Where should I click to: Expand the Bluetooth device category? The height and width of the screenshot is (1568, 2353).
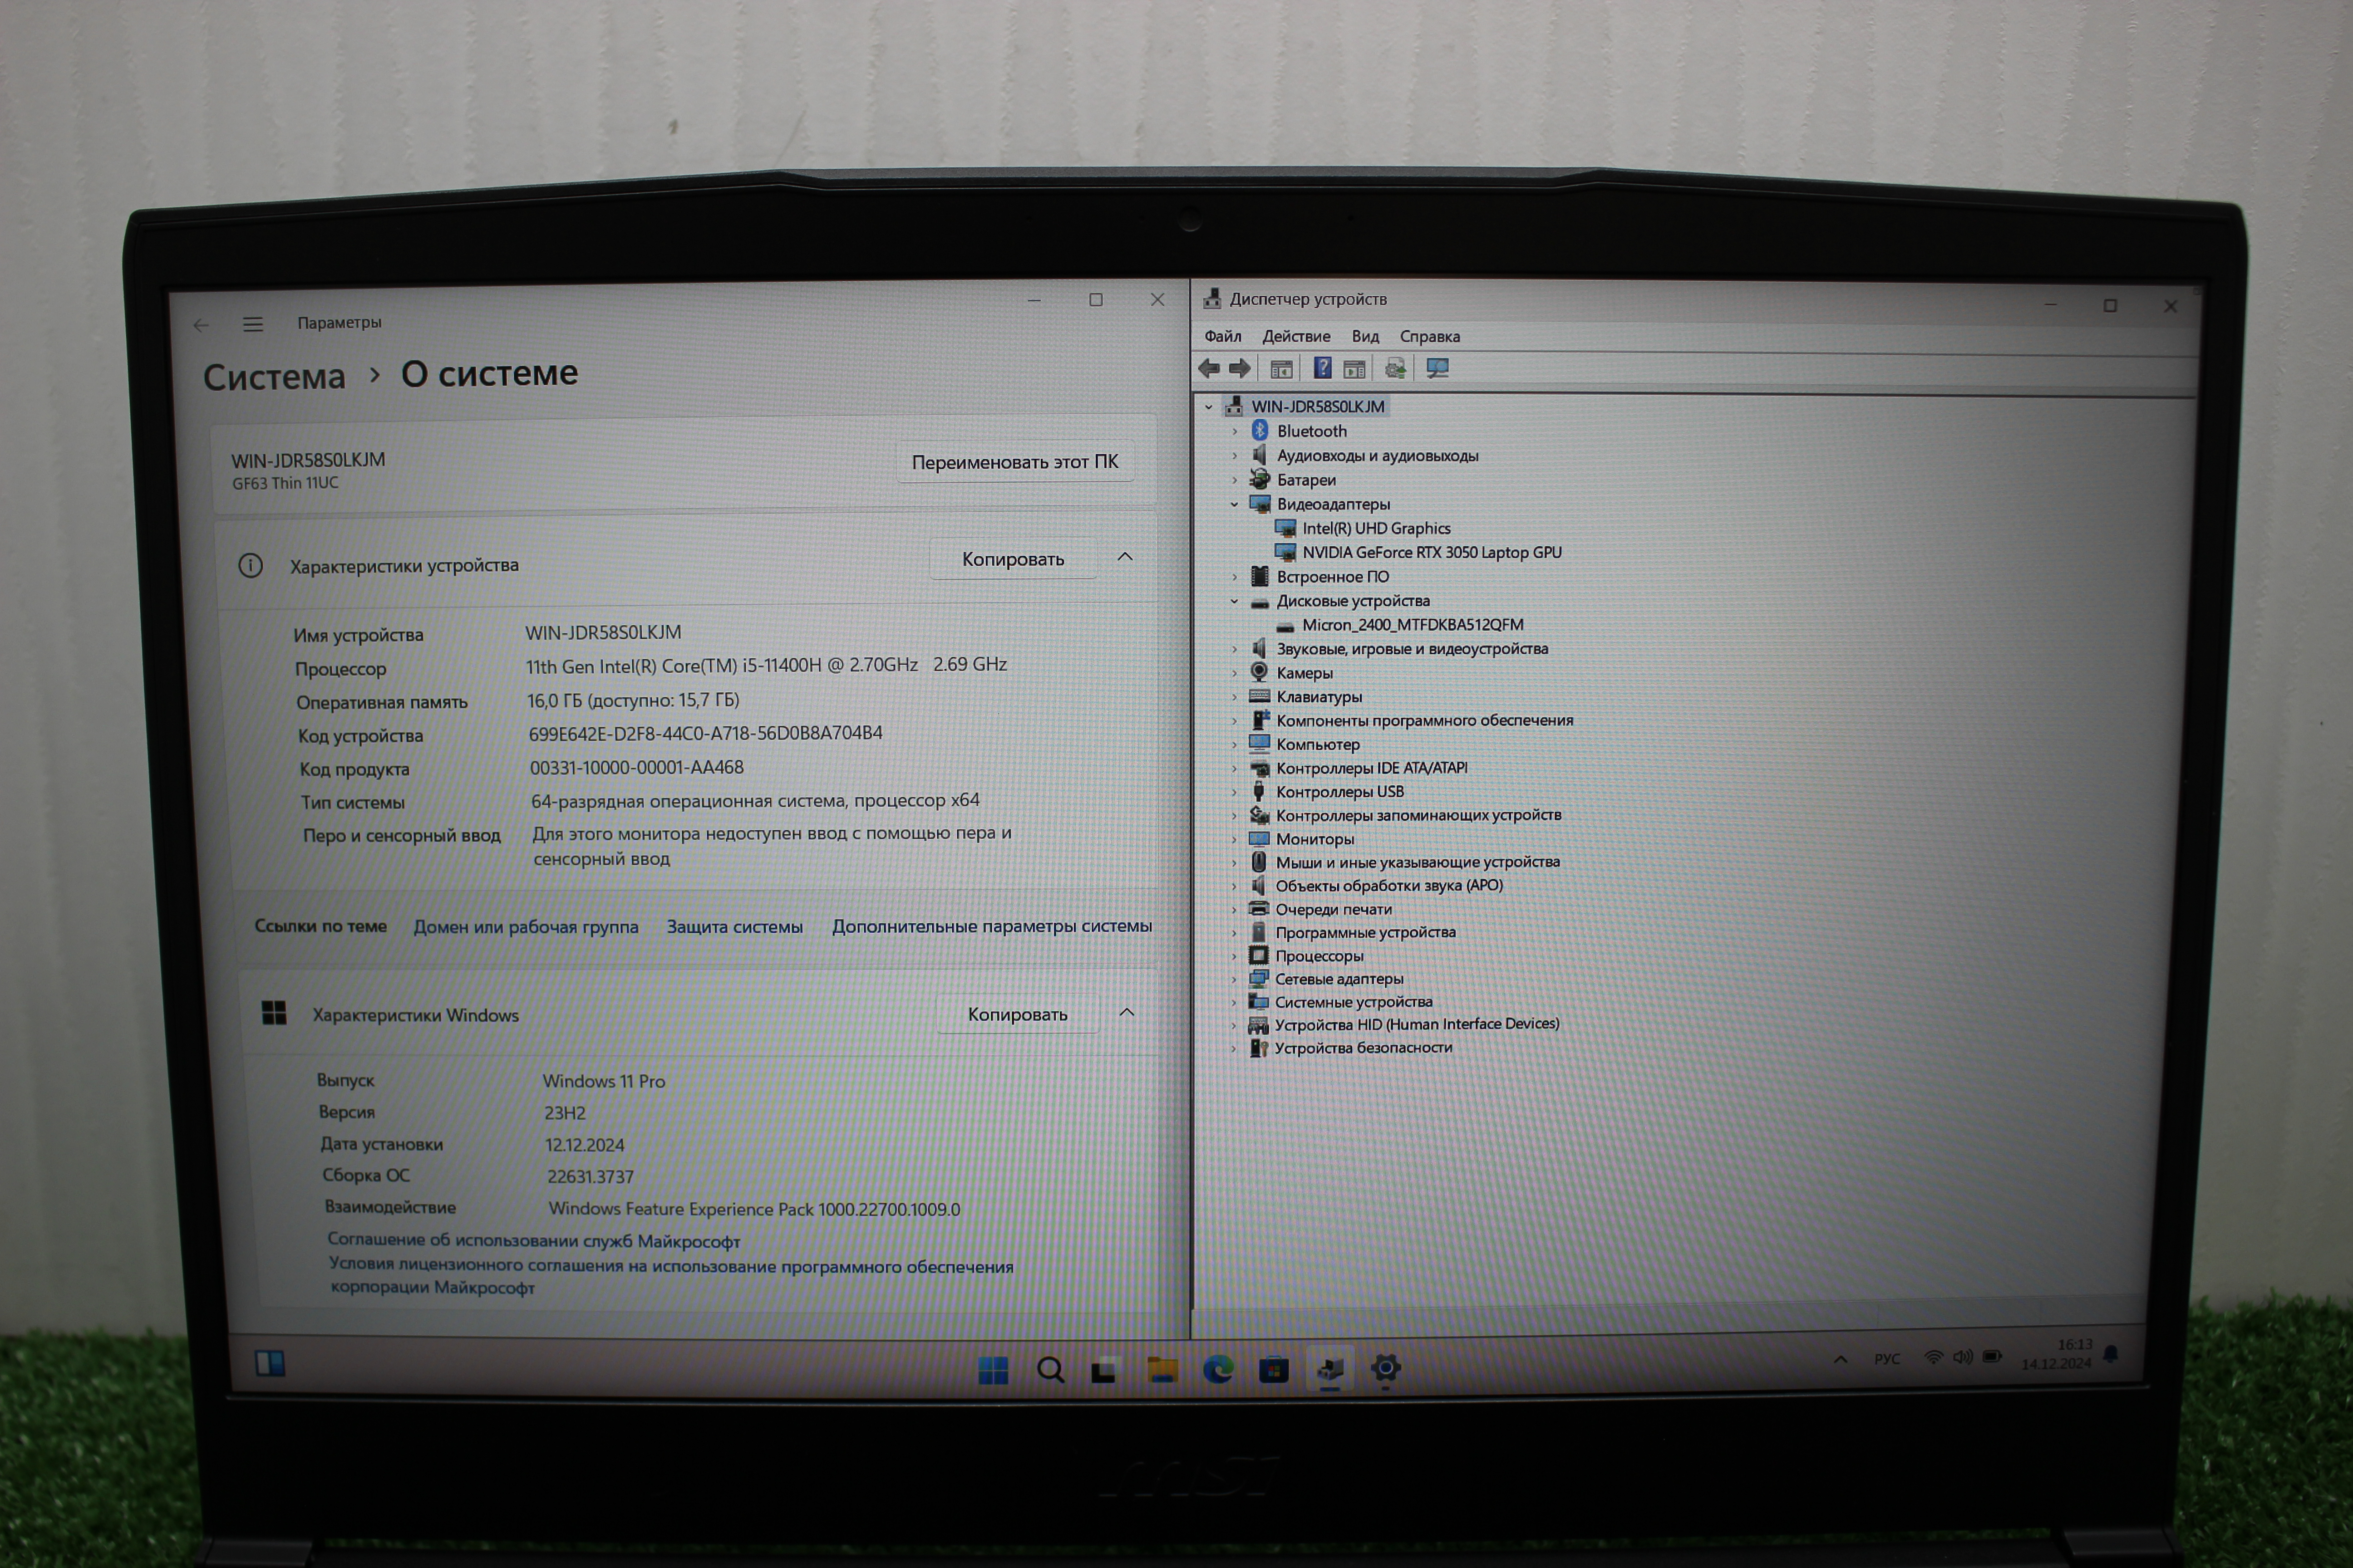(1235, 431)
